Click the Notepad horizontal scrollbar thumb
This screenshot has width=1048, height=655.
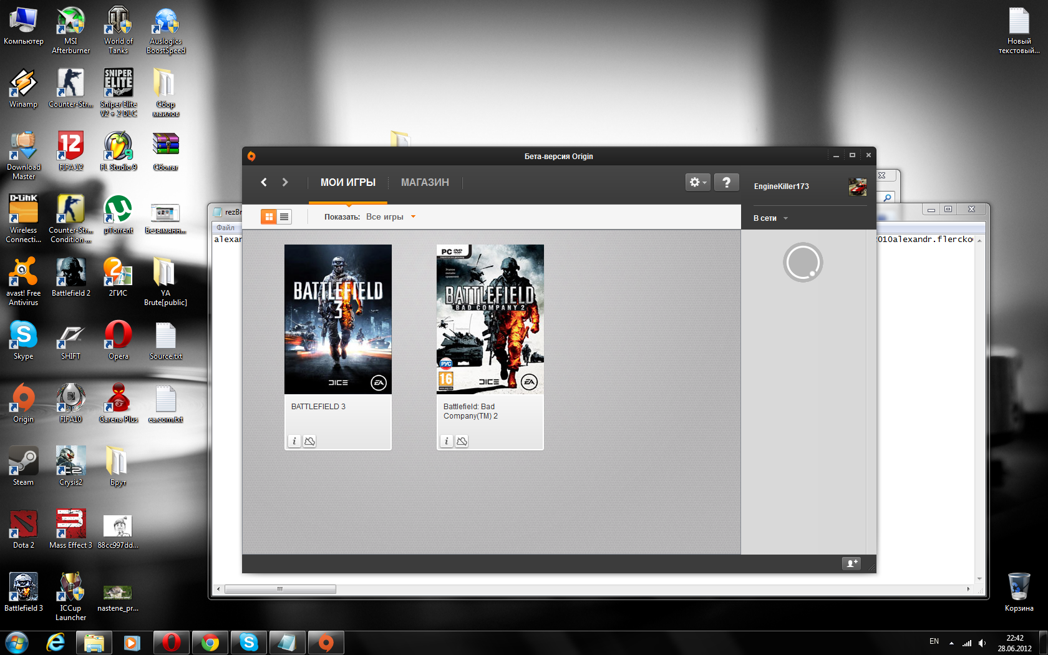[x=280, y=589]
